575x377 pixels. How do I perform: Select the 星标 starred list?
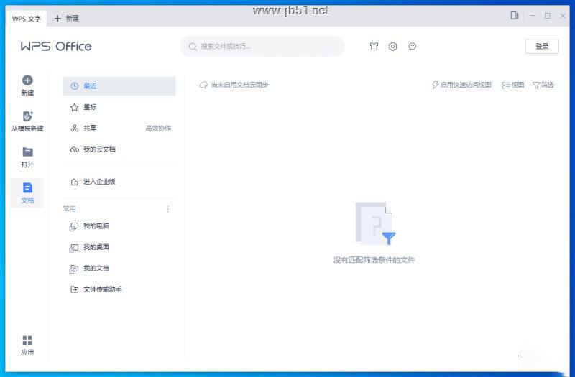(x=119, y=107)
